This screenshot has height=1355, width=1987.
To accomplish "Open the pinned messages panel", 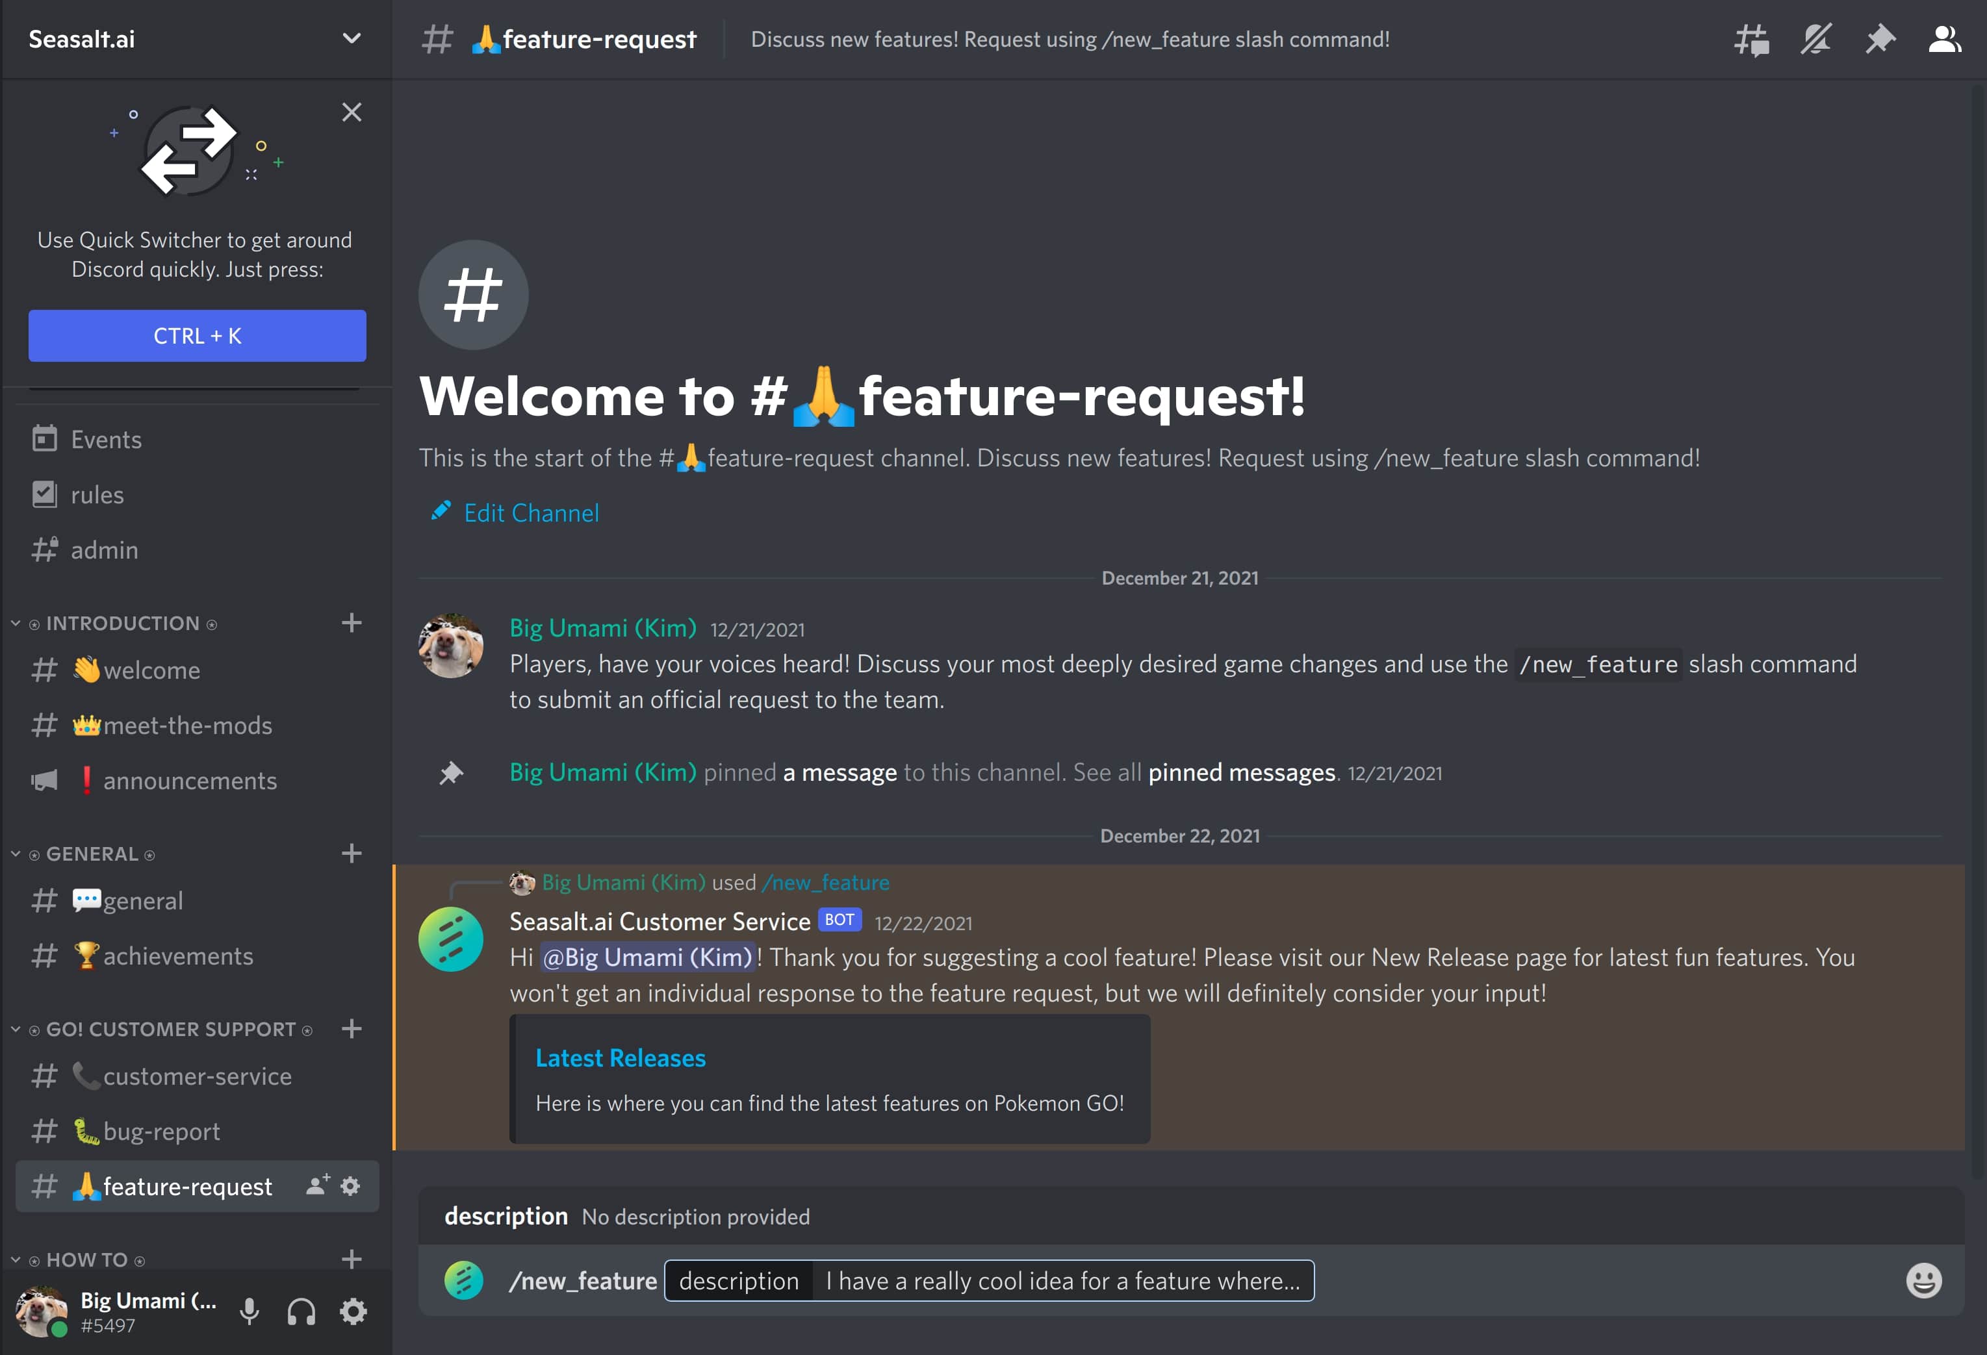I will [x=1880, y=38].
